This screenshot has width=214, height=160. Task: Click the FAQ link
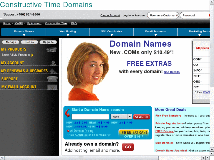tap(74, 23)
